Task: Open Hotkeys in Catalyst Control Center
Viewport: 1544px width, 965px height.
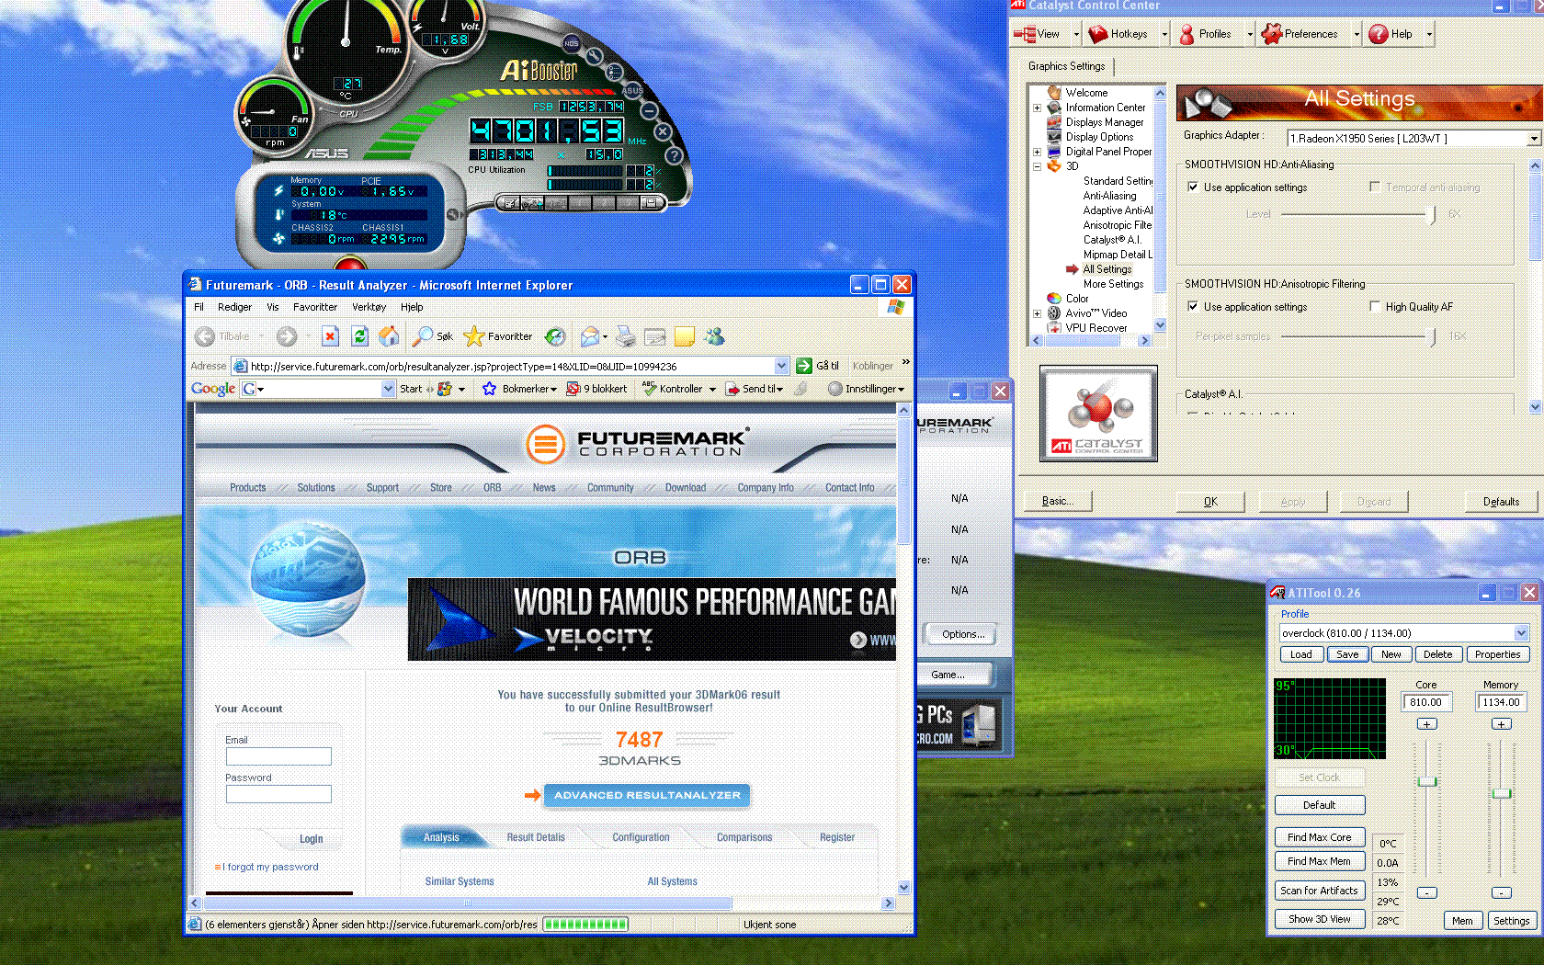Action: pyautogui.click(x=1118, y=34)
